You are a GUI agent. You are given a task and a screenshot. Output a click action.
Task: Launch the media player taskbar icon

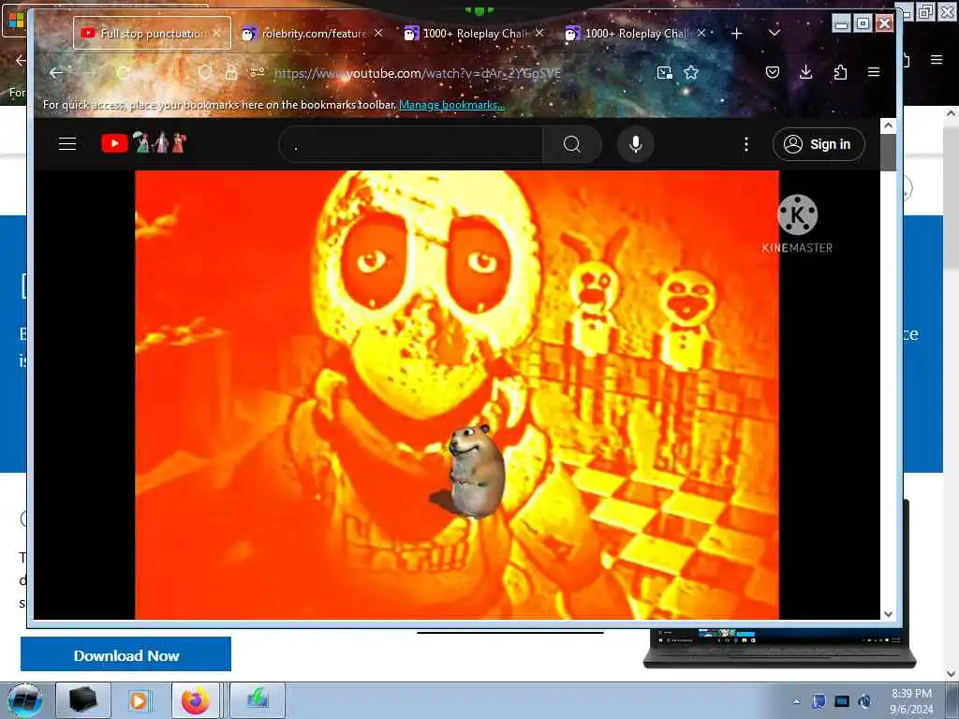coord(139,700)
